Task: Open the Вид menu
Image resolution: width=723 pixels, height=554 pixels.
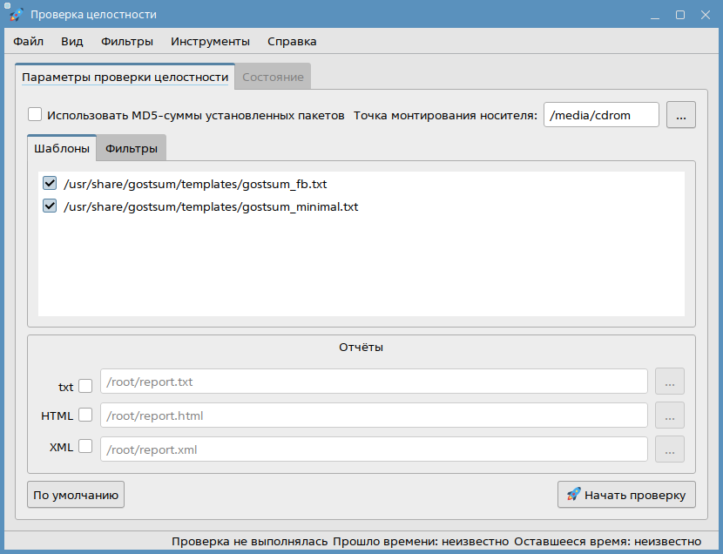Action: pos(72,41)
